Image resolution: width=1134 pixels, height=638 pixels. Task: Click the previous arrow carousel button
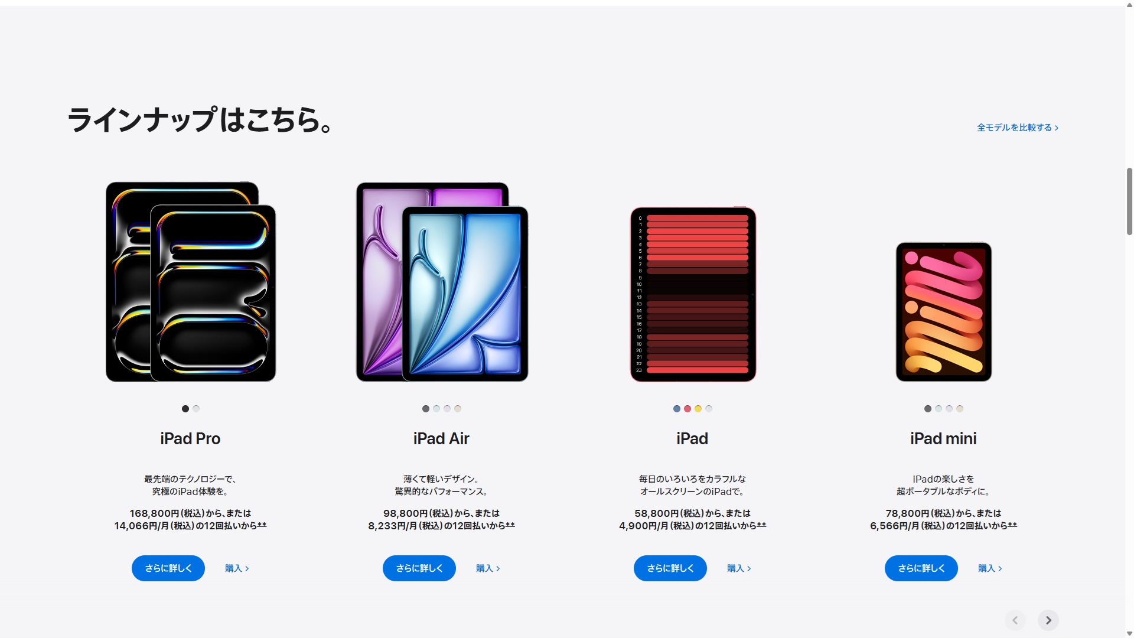[x=1015, y=620]
